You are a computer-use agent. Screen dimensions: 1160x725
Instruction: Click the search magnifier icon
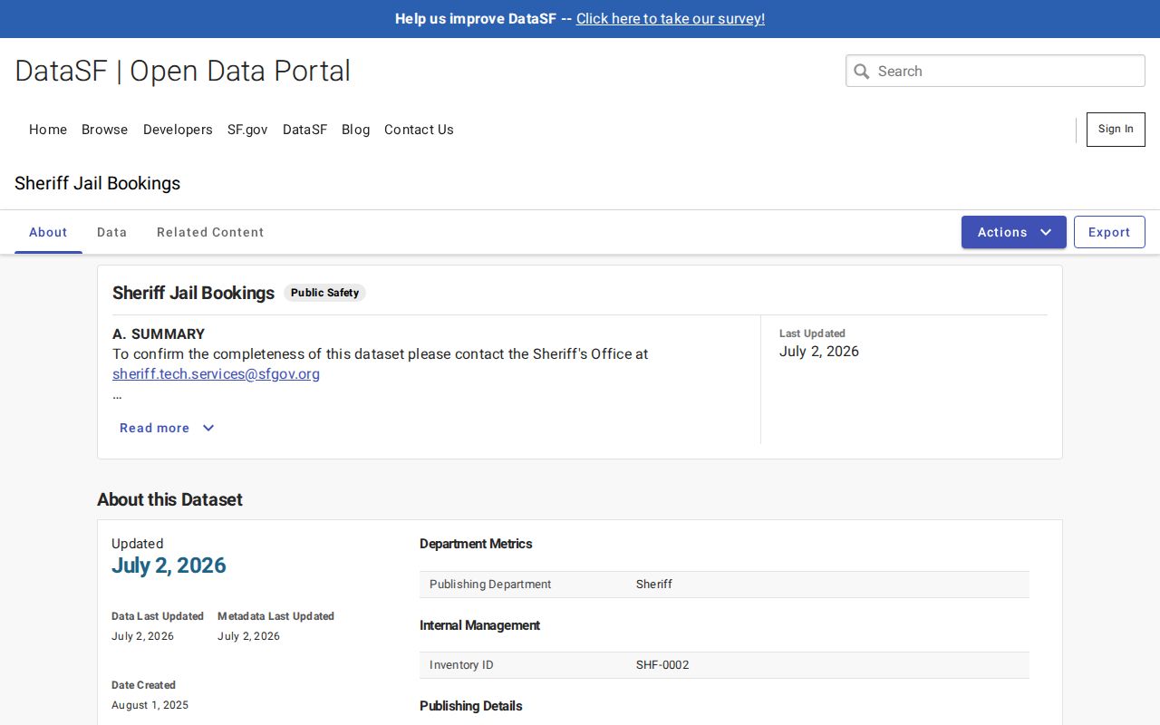tap(862, 72)
